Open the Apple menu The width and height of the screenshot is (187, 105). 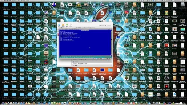click(2, 1)
